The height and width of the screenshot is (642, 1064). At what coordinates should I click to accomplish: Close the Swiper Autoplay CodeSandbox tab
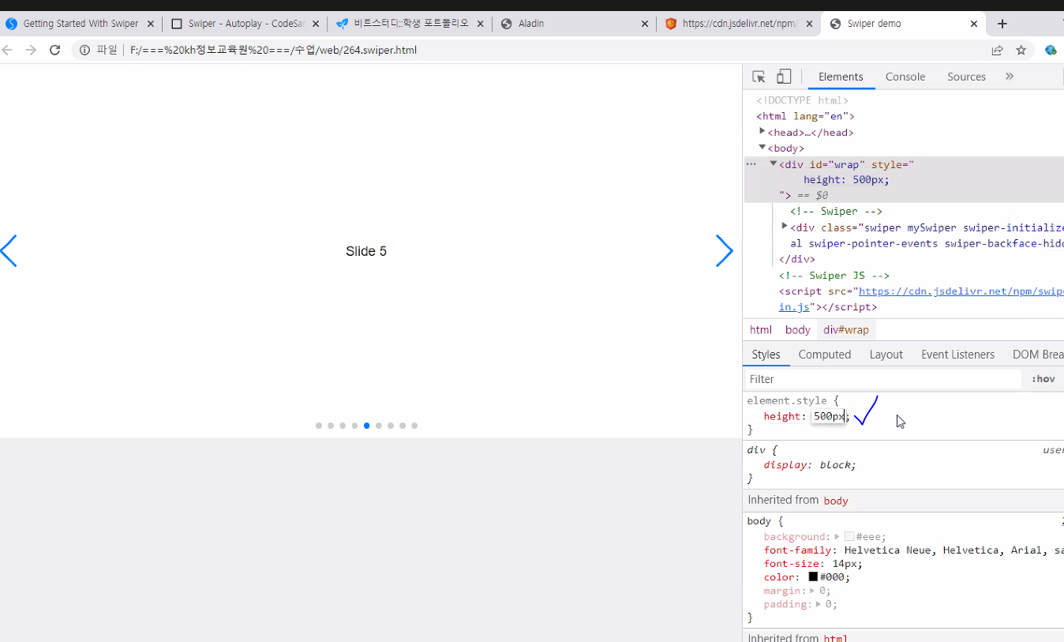[x=315, y=24]
